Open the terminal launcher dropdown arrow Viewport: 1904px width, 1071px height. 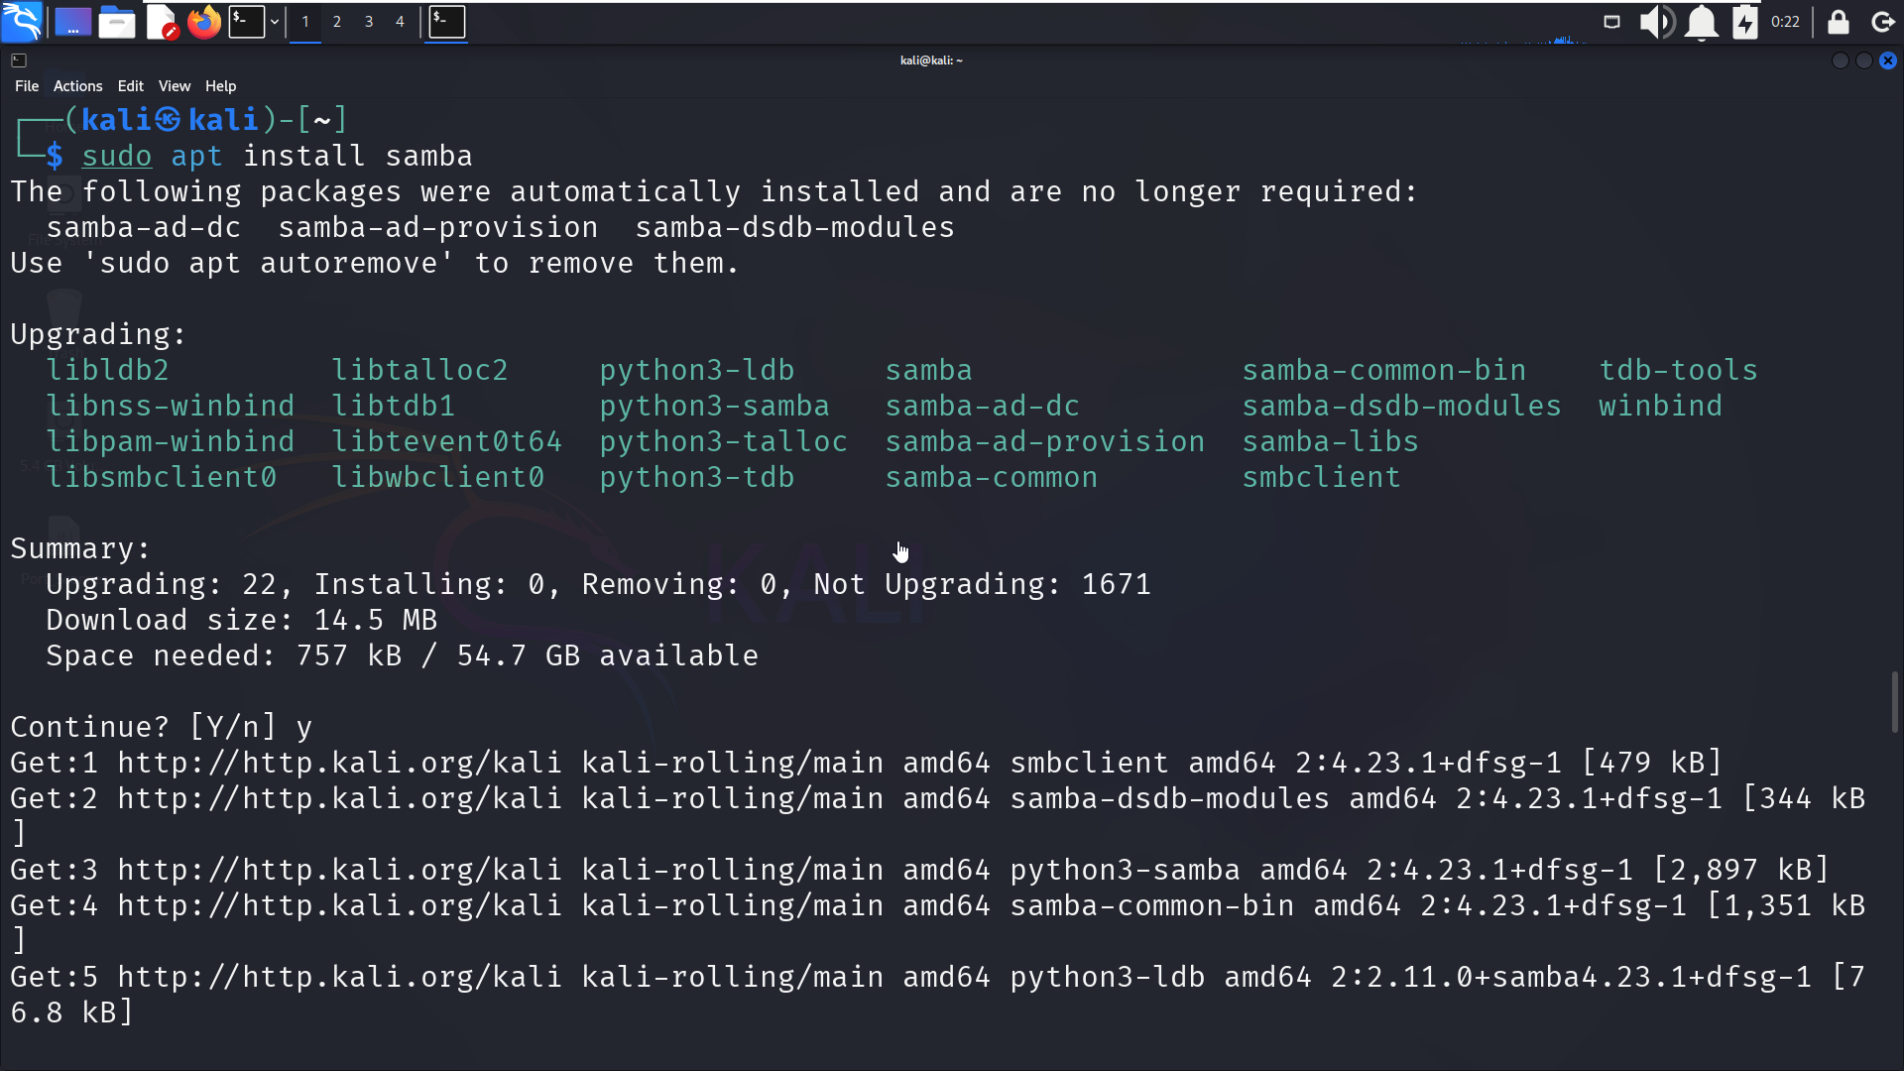(276, 22)
